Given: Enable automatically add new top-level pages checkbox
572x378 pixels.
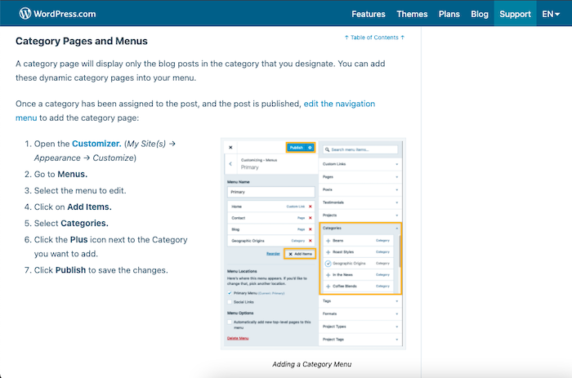Looking at the screenshot, I should pos(230,322).
